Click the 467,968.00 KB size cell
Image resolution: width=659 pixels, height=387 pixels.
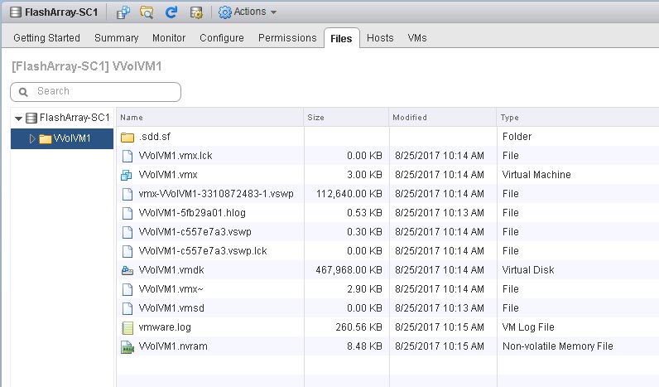click(x=349, y=270)
